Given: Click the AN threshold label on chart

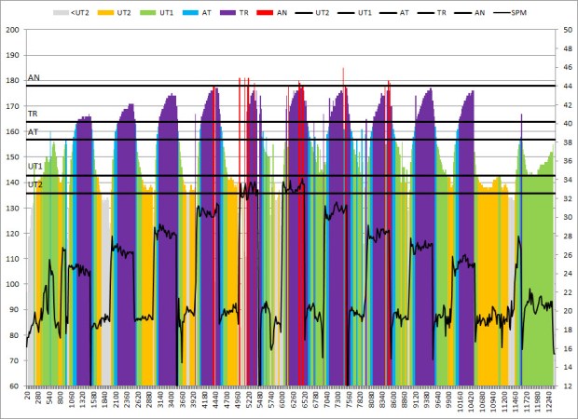Looking at the screenshot, I should [x=34, y=79].
